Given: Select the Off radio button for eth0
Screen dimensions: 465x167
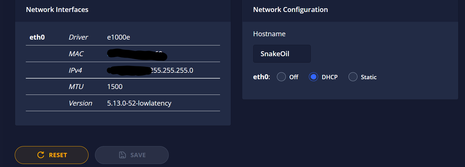Looking at the screenshot, I should coord(281,77).
